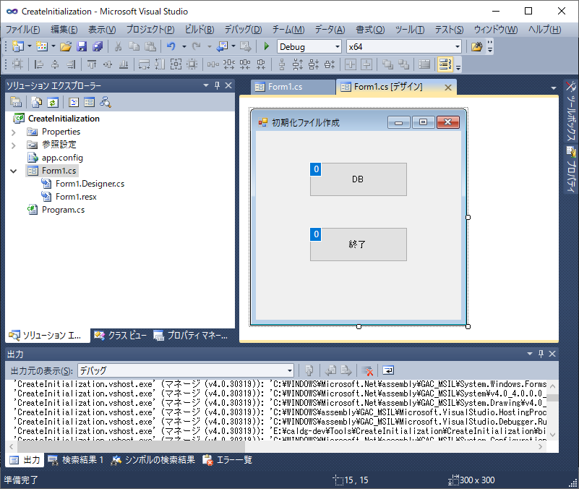Viewport: 579px width, 489px height.
Task: Close the Form1.cs [デザイン] tab
Action: [x=448, y=88]
